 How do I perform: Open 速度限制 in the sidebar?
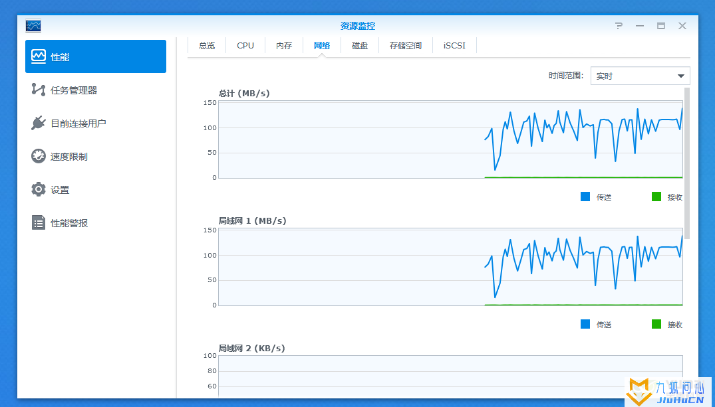click(x=96, y=157)
